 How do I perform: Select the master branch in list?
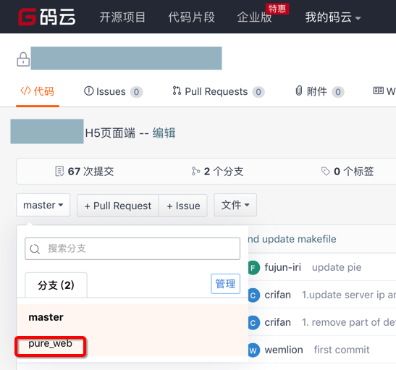(132, 317)
